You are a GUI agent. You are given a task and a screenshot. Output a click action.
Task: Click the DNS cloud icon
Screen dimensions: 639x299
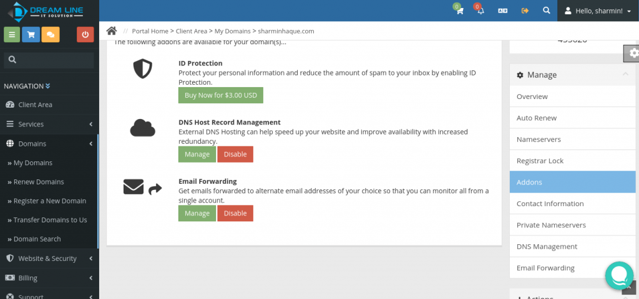pyautogui.click(x=143, y=128)
